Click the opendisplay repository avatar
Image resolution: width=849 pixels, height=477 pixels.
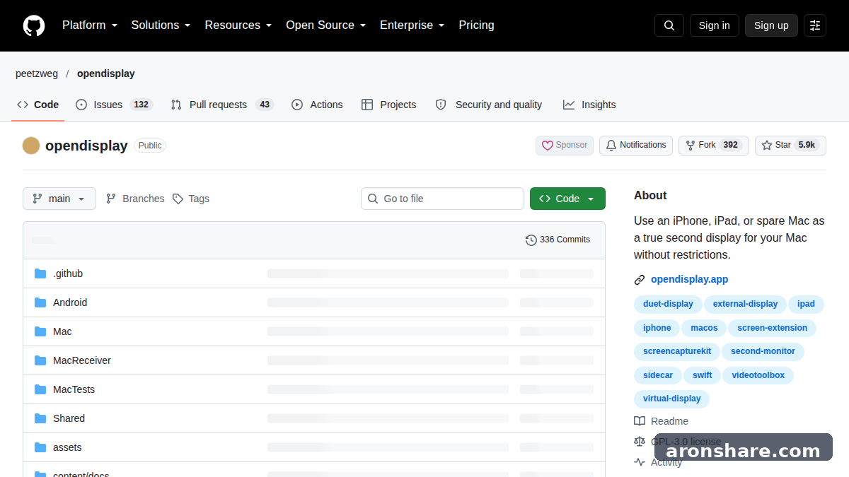(31, 146)
